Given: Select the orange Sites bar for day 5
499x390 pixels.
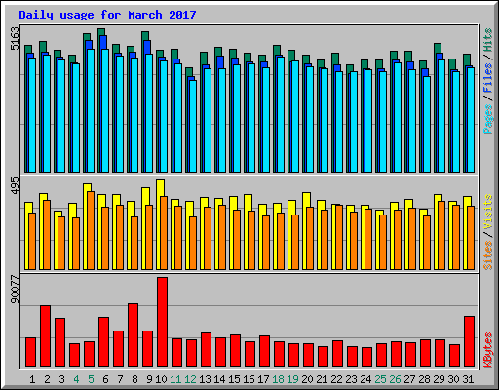Looking at the screenshot, I should click(91, 230).
